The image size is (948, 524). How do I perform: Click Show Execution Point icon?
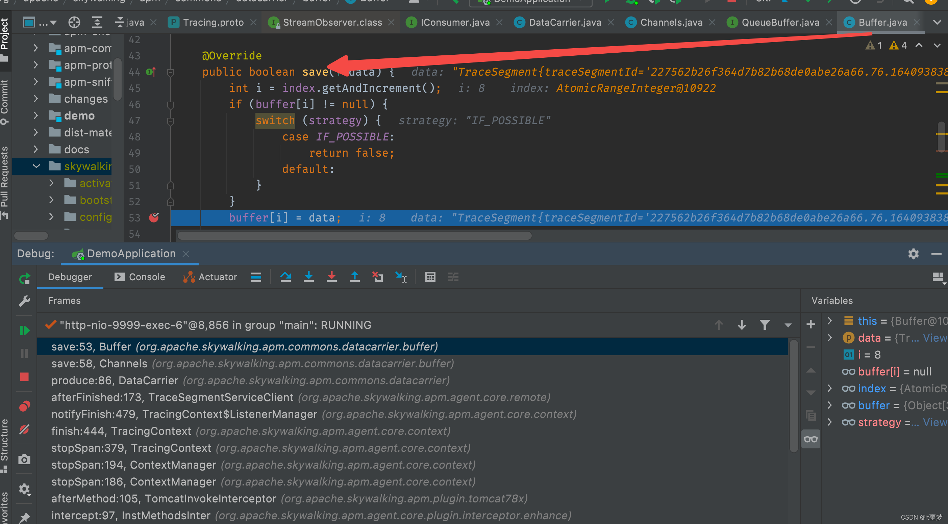256,277
